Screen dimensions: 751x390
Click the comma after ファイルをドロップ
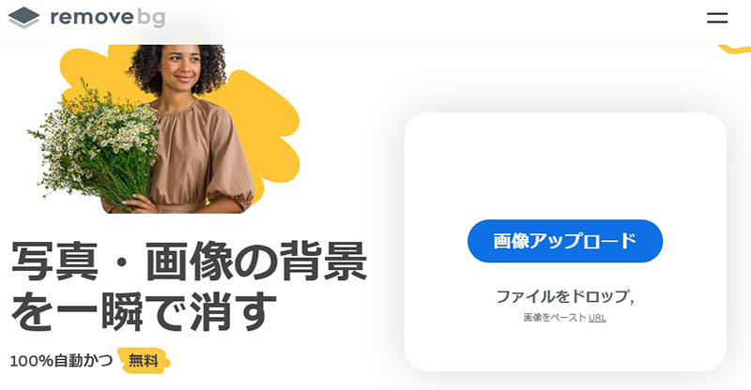tap(632, 302)
